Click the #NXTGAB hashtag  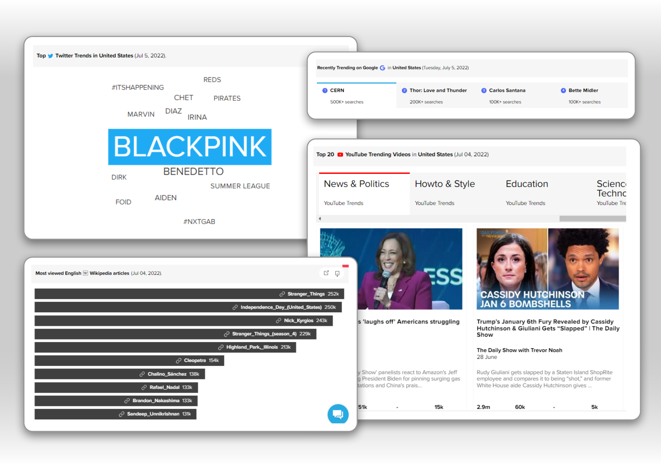199,222
